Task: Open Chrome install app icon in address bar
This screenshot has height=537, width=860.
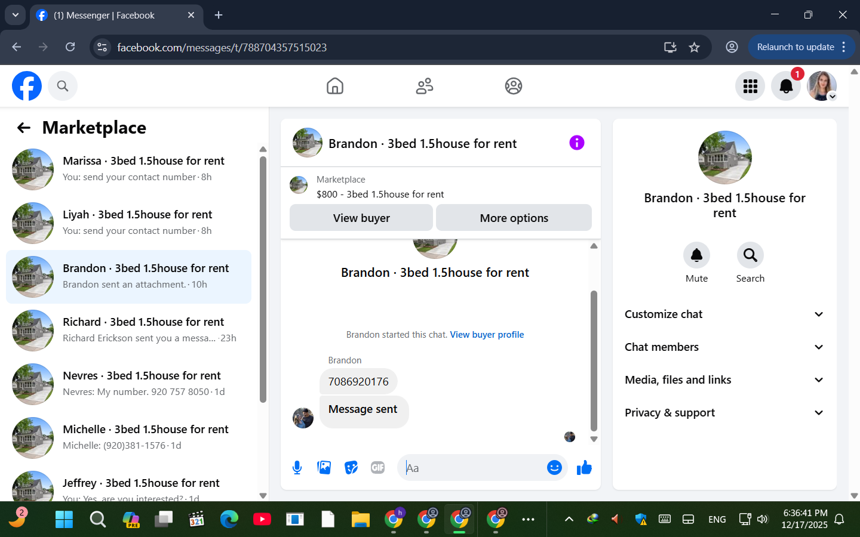Action: coord(670,47)
